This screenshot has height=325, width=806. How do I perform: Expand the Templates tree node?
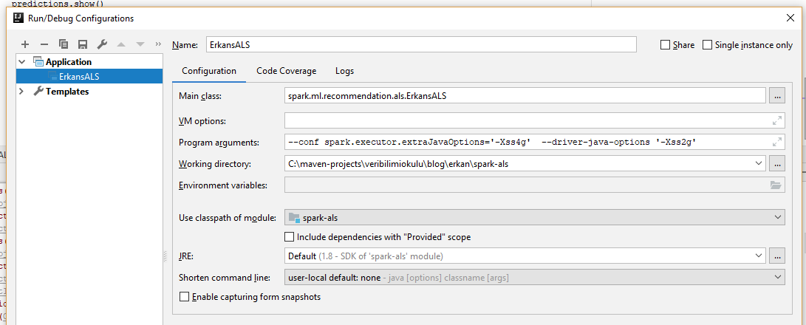pyautogui.click(x=21, y=92)
